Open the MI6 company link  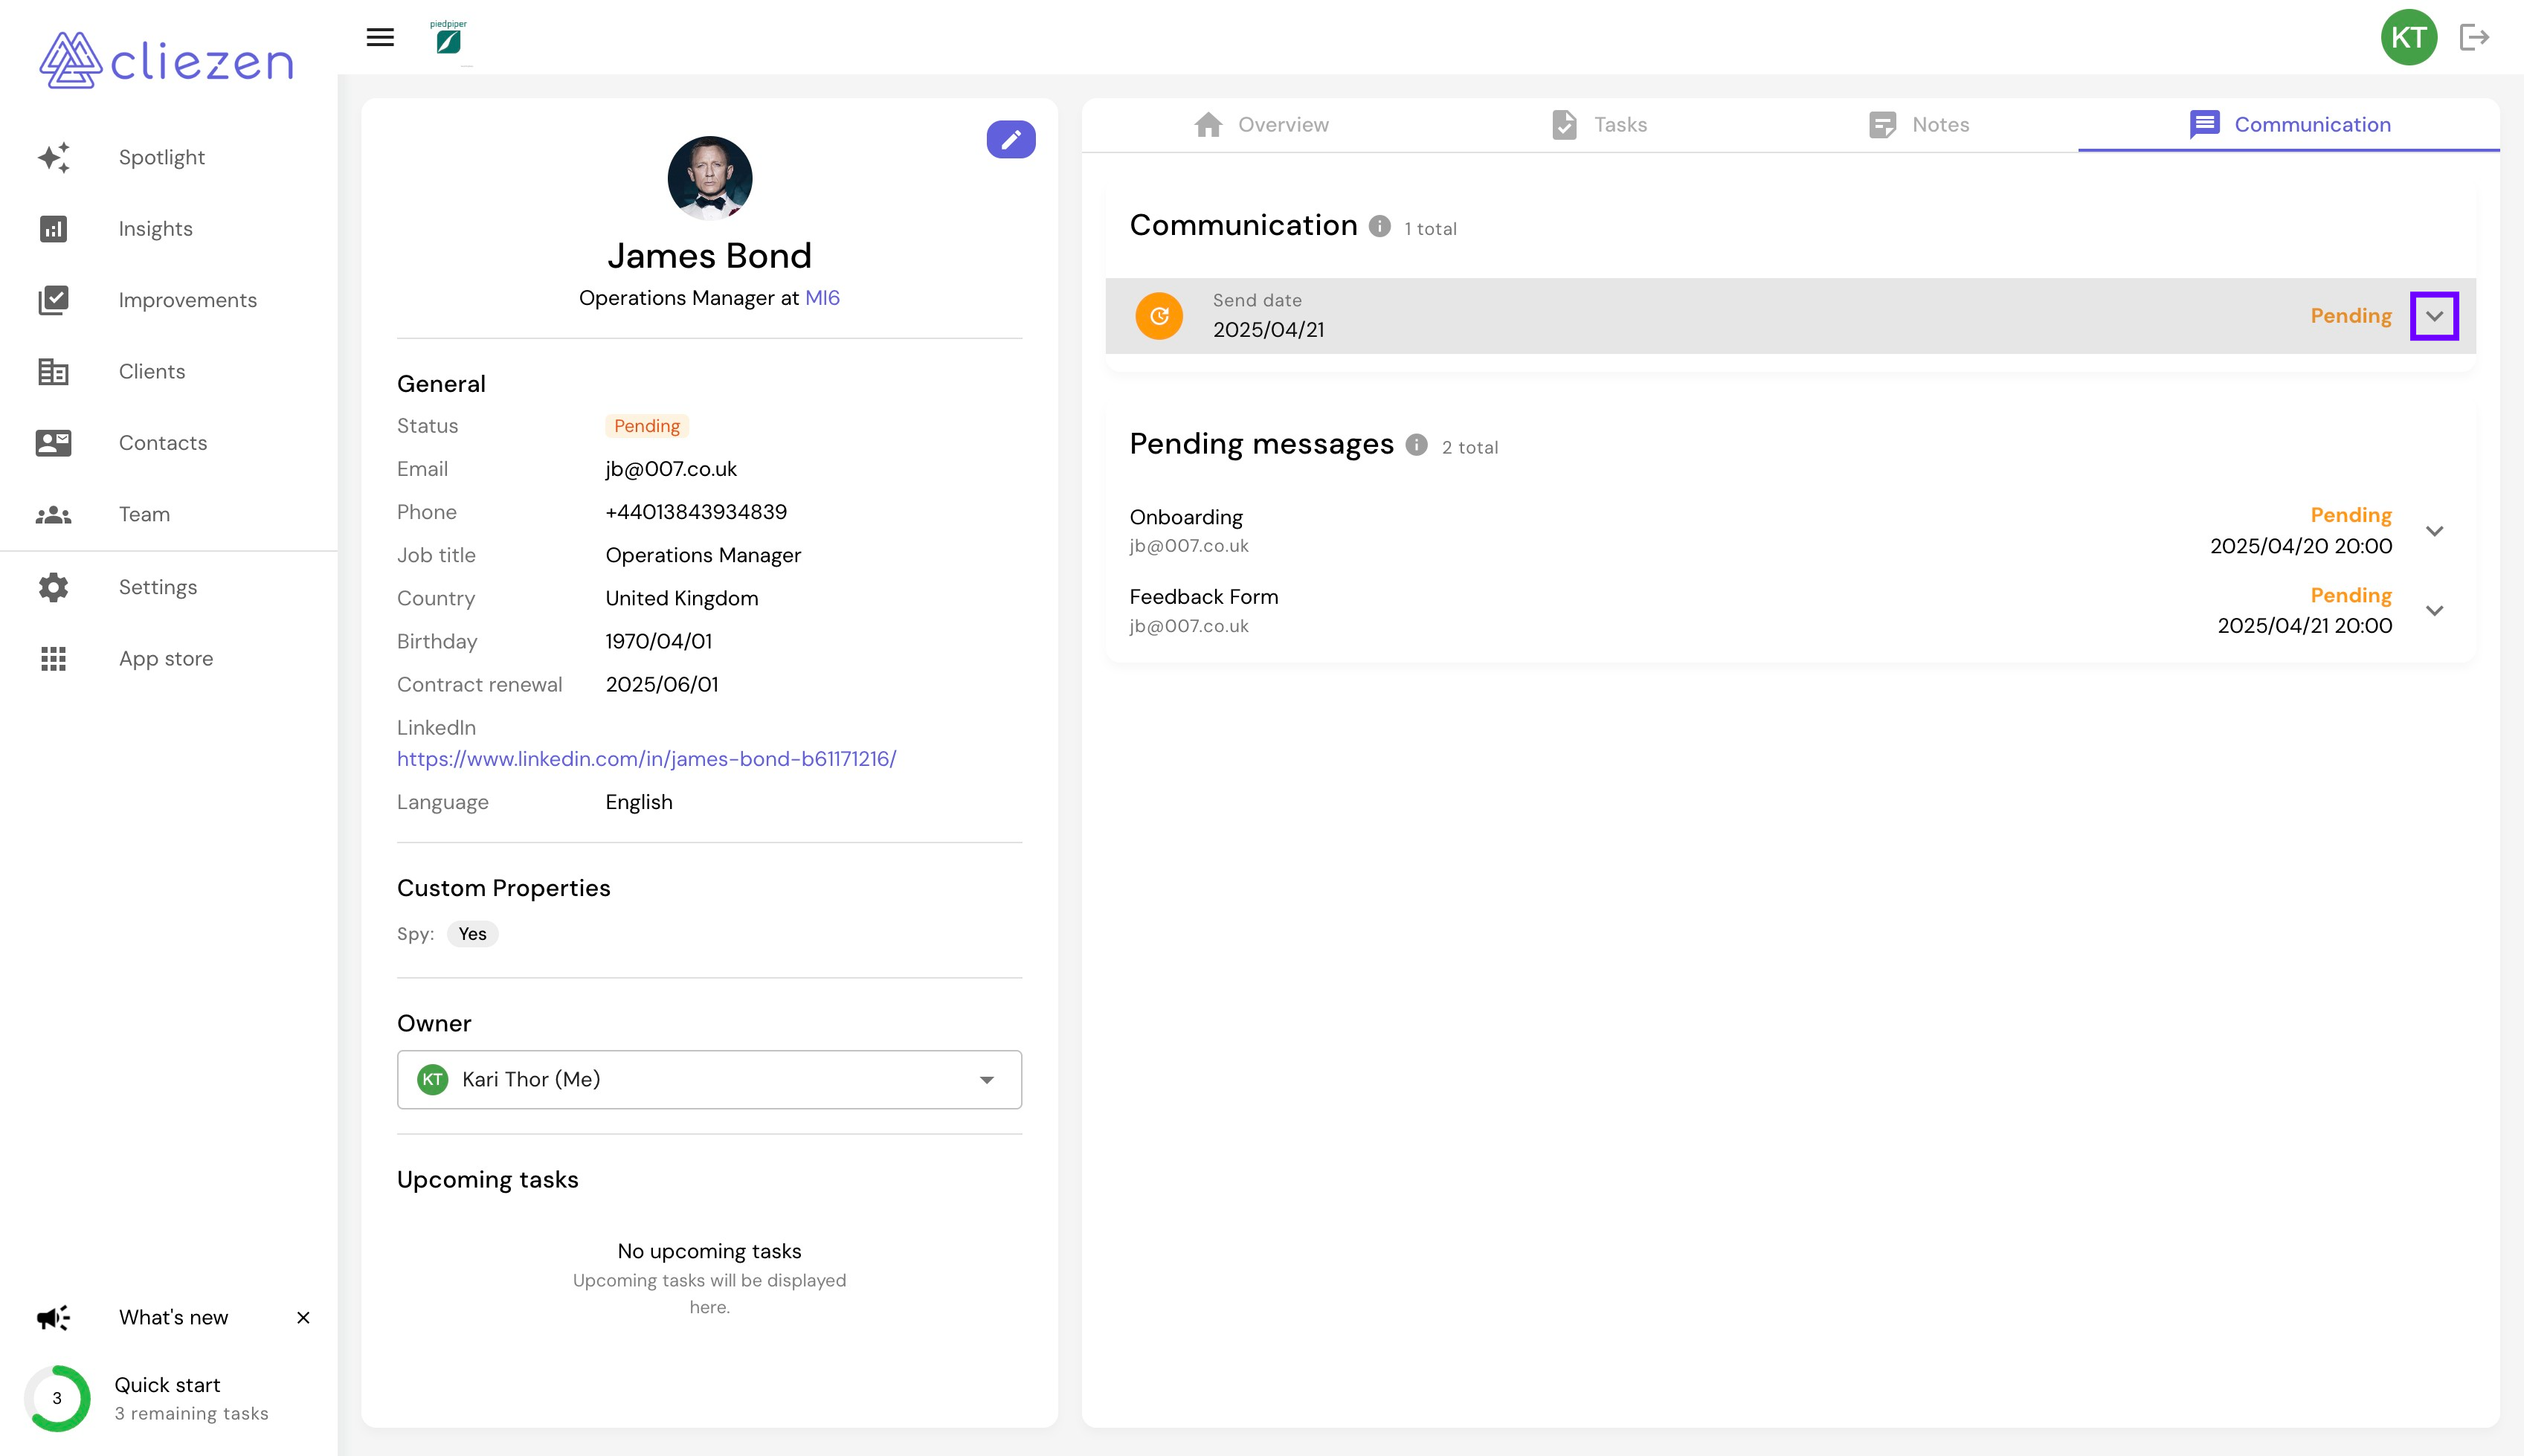pyautogui.click(x=822, y=298)
